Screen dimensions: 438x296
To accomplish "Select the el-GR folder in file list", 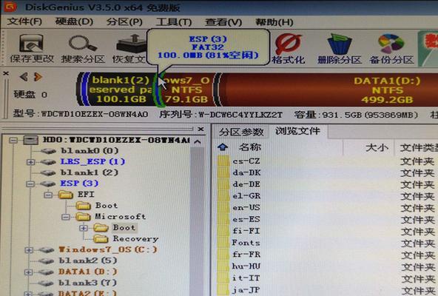I will (246, 196).
